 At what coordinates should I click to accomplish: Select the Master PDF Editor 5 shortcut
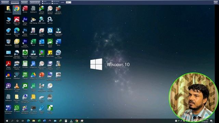tap(17, 21)
